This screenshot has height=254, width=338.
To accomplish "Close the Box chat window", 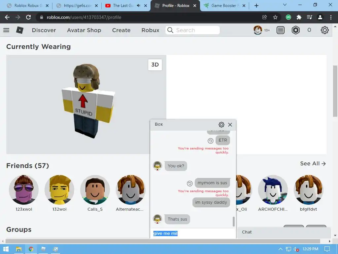I will coord(230,125).
